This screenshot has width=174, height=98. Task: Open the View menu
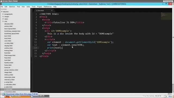point(23,7)
